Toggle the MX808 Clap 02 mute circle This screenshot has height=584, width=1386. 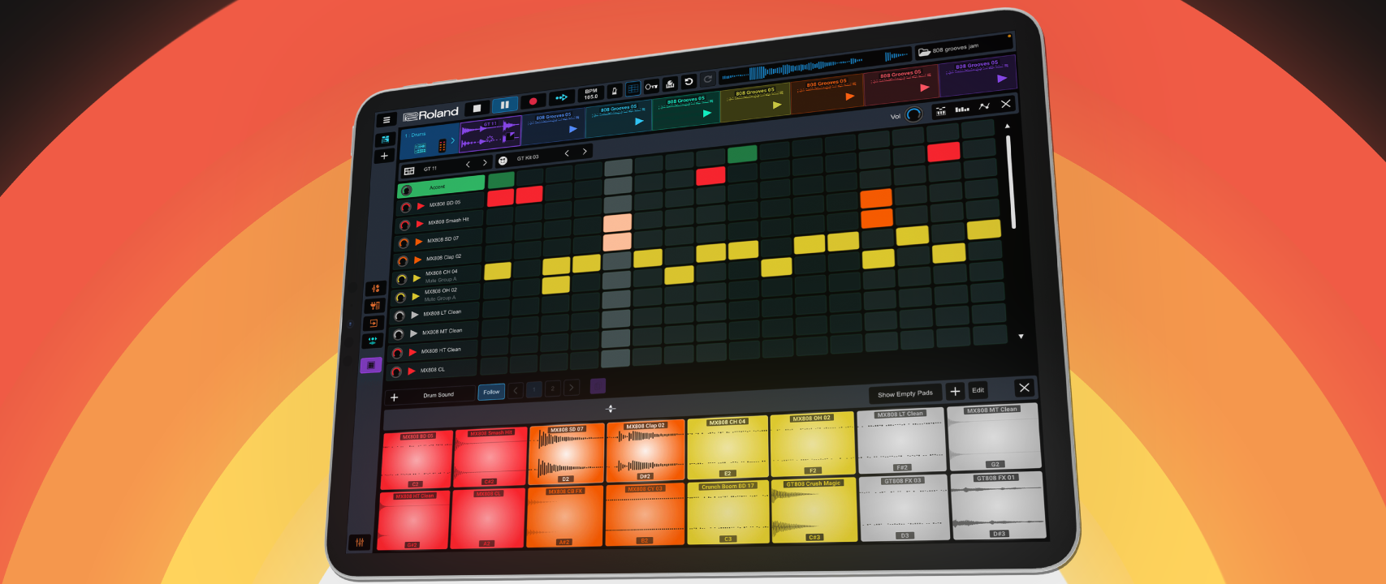(x=402, y=261)
